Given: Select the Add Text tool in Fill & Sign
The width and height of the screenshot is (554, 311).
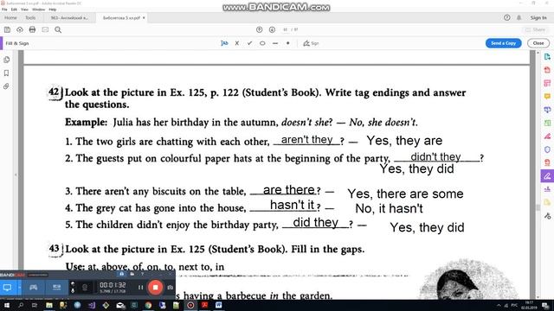Looking at the screenshot, I should click(224, 43).
